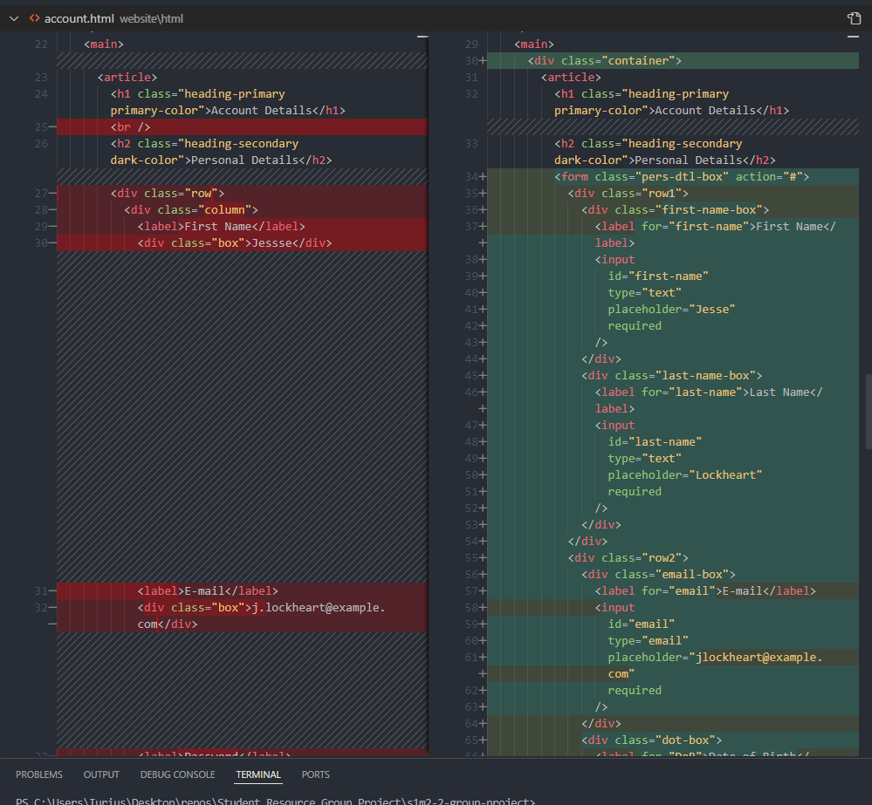Click the Open File icon at top right
This screenshot has height=805, width=872.
854,18
